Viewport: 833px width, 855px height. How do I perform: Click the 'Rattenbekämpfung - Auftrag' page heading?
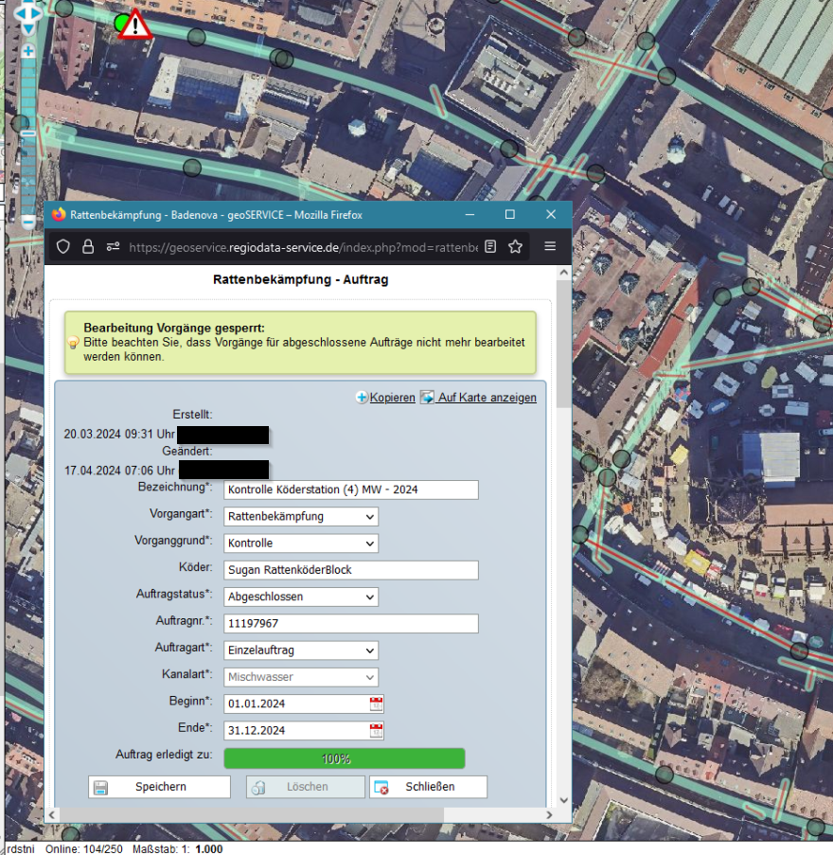[x=300, y=279]
